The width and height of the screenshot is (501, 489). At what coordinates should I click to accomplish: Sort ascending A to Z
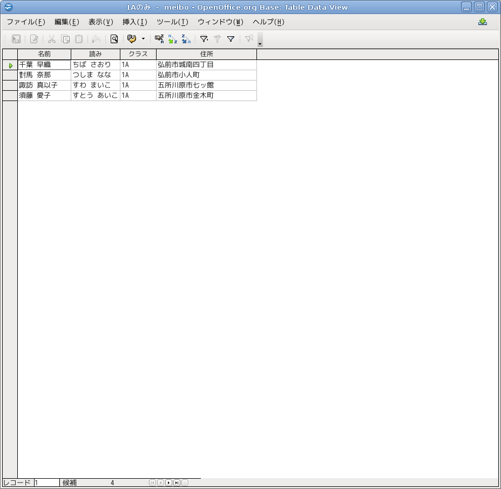pyautogui.click(x=173, y=39)
